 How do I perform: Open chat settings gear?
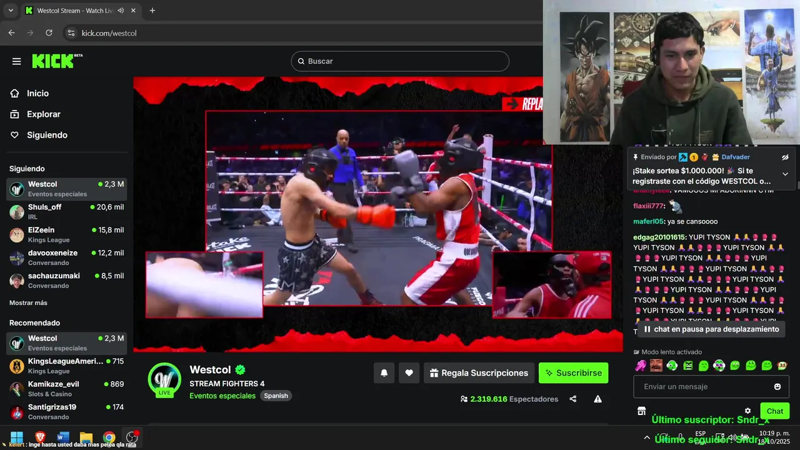(747, 411)
